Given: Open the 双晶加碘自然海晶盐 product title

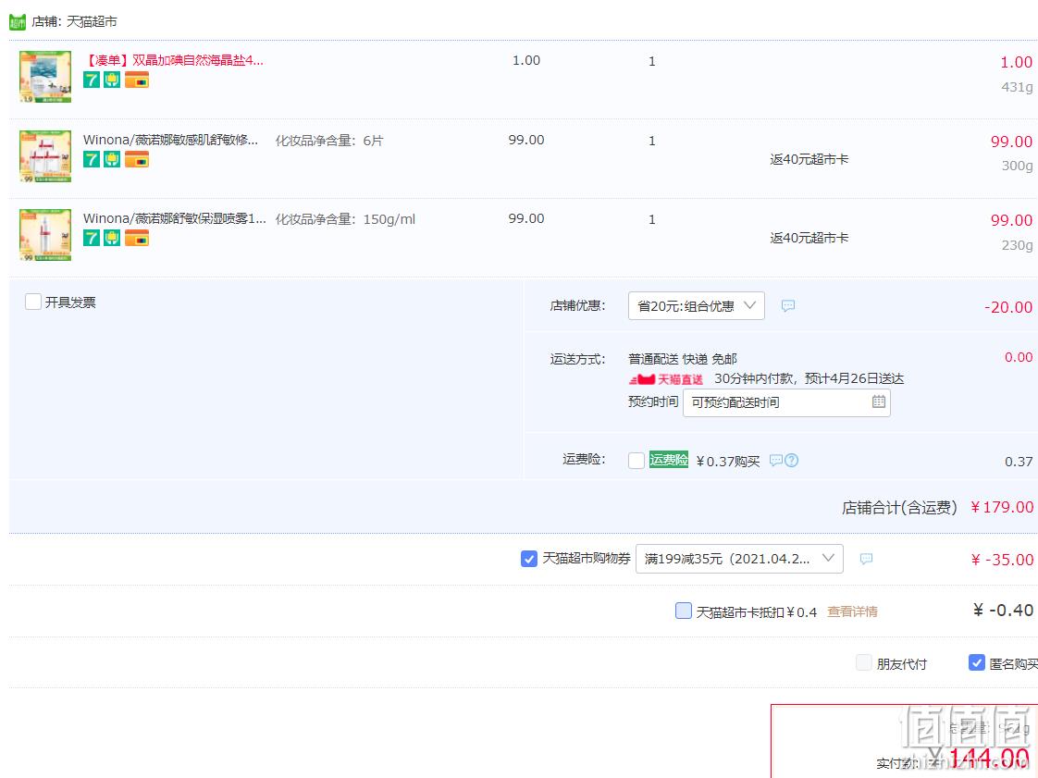Looking at the screenshot, I should pyautogui.click(x=173, y=61).
